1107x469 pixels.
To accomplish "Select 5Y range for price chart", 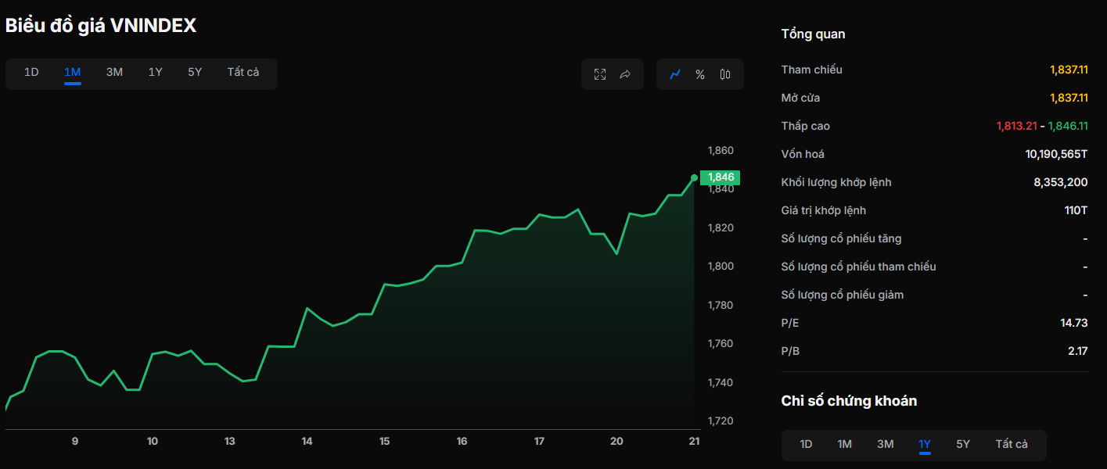I will pyautogui.click(x=195, y=72).
